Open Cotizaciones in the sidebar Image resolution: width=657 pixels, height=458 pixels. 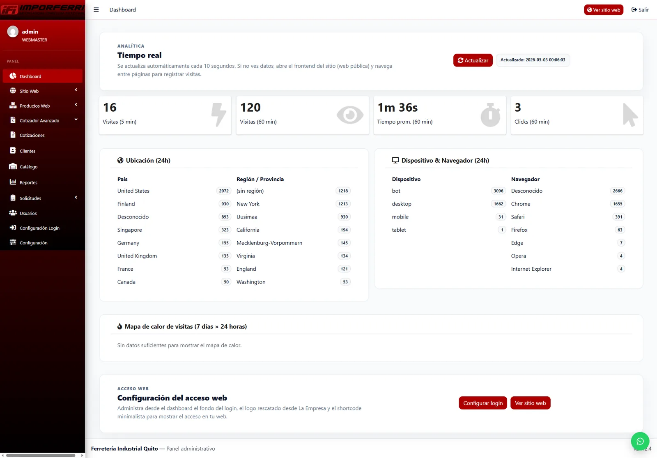pos(43,135)
